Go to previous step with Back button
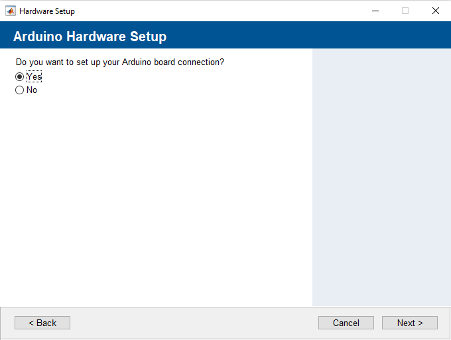Image resolution: width=451 pixels, height=340 pixels. (x=42, y=323)
